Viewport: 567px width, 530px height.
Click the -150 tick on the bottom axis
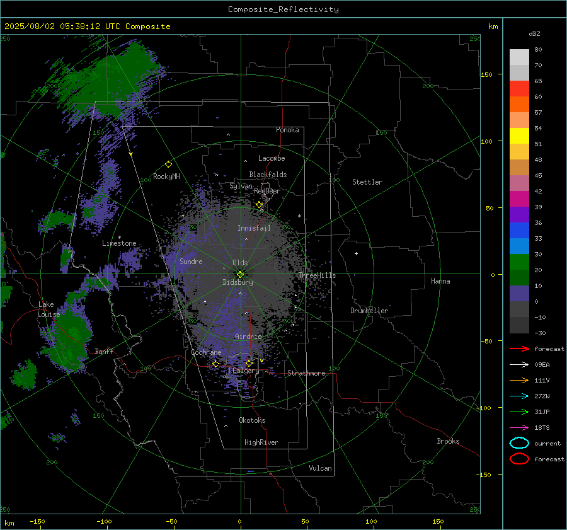pyautogui.click(x=37, y=521)
